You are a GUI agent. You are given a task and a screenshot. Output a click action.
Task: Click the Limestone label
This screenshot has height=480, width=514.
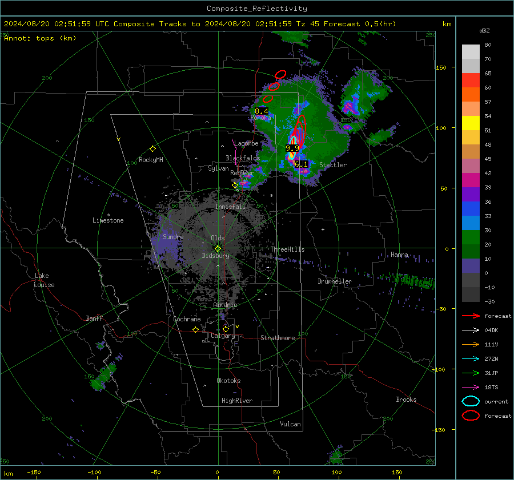point(108,220)
